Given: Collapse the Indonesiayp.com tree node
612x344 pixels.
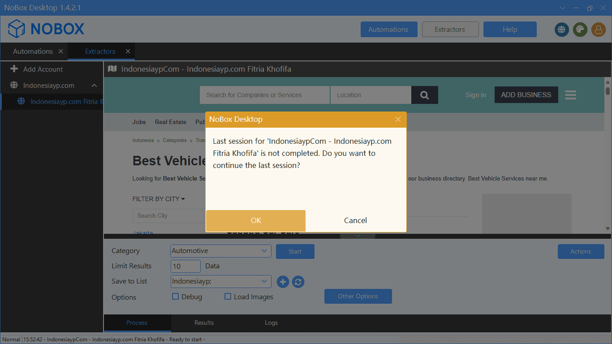Looking at the screenshot, I should [x=94, y=86].
